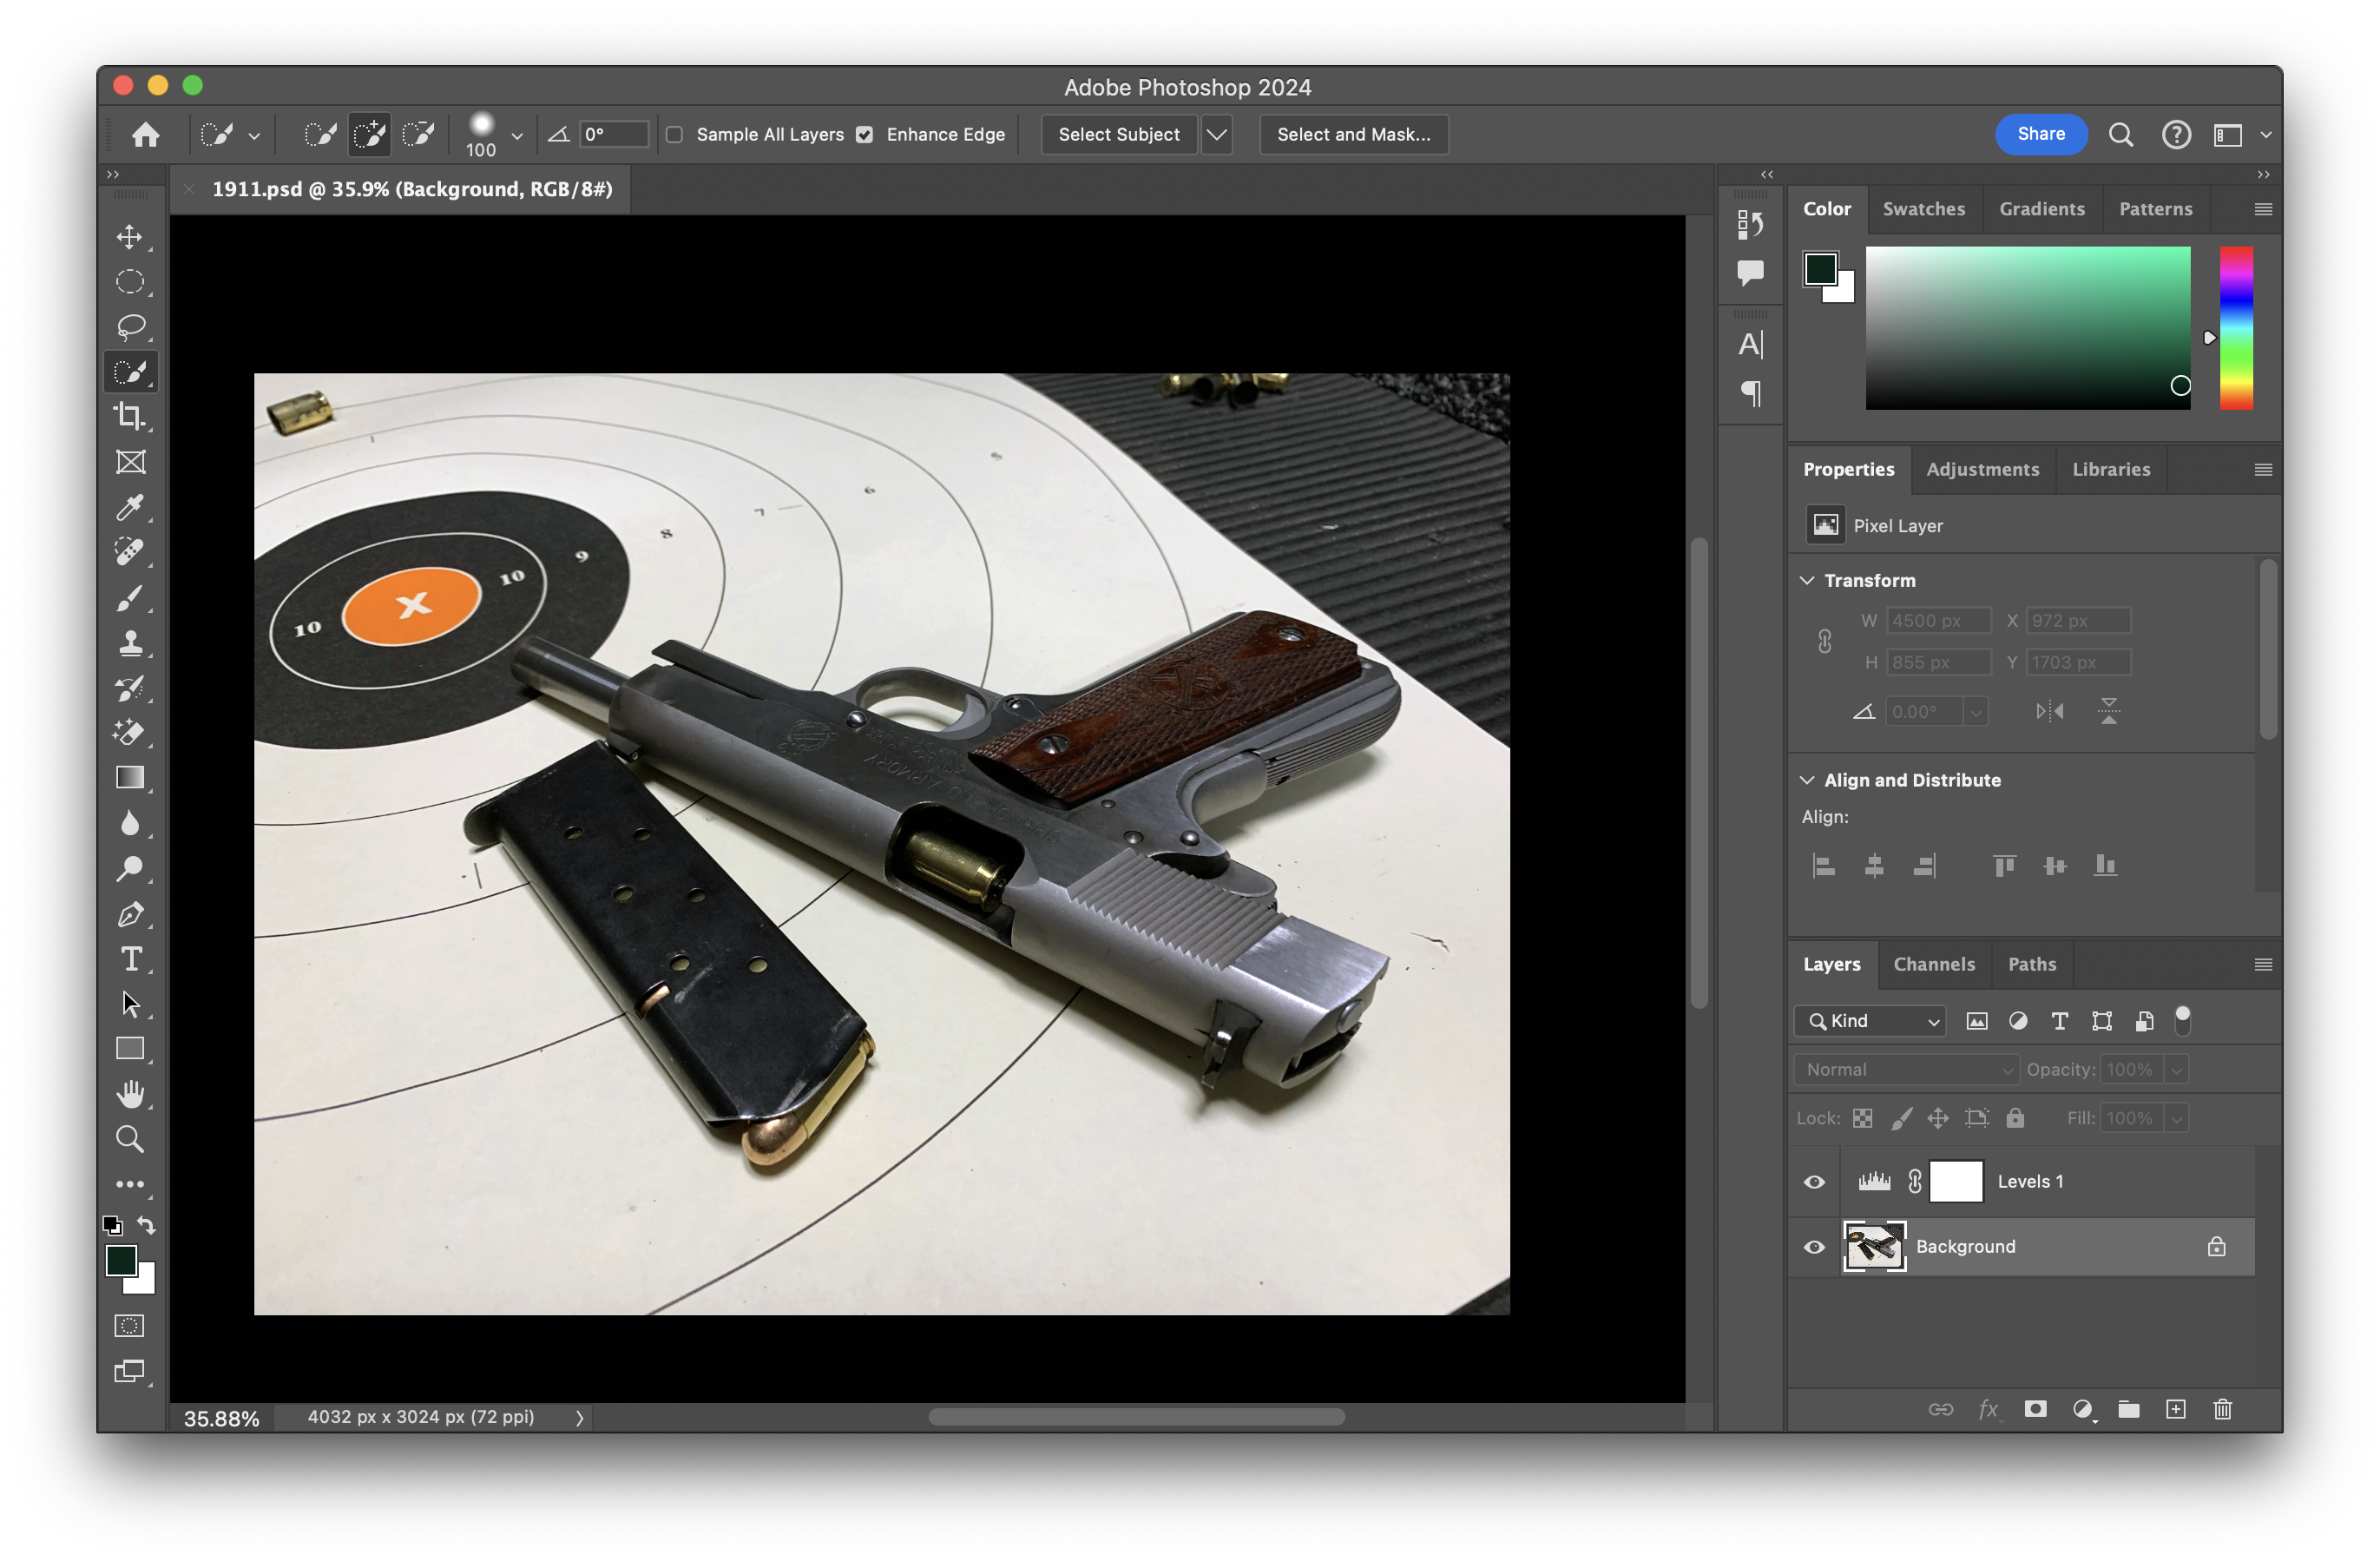This screenshot has height=1561, width=2380.
Task: Select the Eyedropper tool
Action: click(x=129, y=507)
